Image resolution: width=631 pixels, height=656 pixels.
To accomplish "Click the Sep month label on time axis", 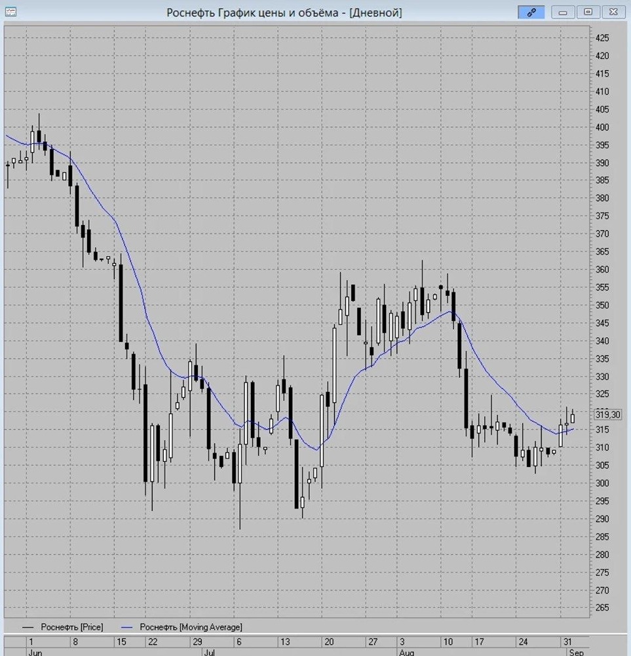I will coord(576,652).
